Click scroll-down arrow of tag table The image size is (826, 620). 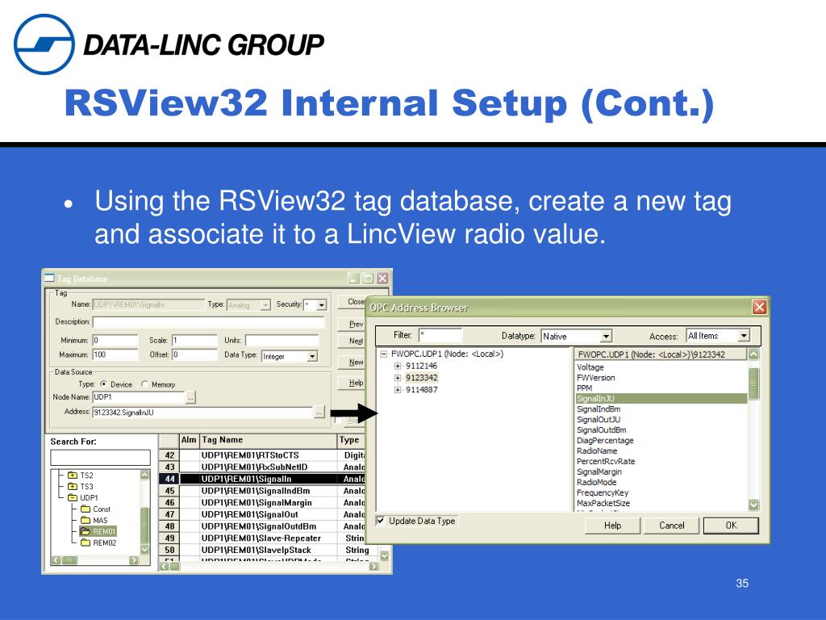pos(385,555)
